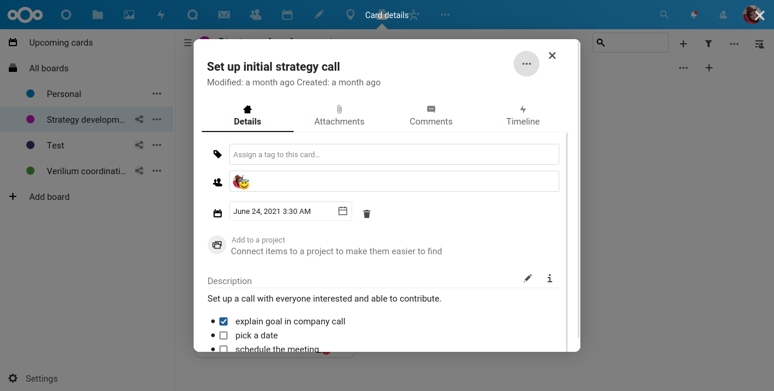Viewport: 774px width, 391px height.
Task: Open Contacts app in top bar
Action: (255, 15)
